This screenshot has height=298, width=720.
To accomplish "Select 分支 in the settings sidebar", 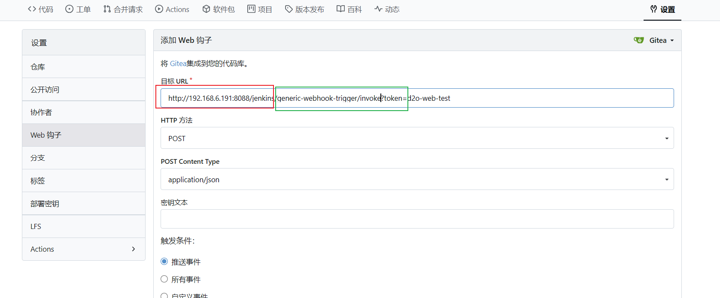I will click(84, 158).
